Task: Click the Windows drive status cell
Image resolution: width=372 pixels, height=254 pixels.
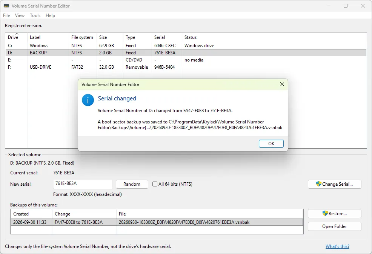Action: tap(199, 46)
